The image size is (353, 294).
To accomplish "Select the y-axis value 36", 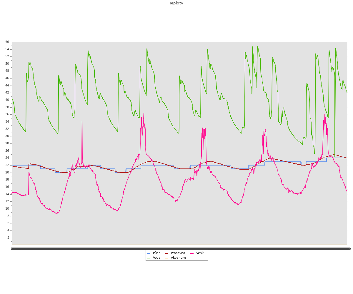I will click(x=7, y=114).
